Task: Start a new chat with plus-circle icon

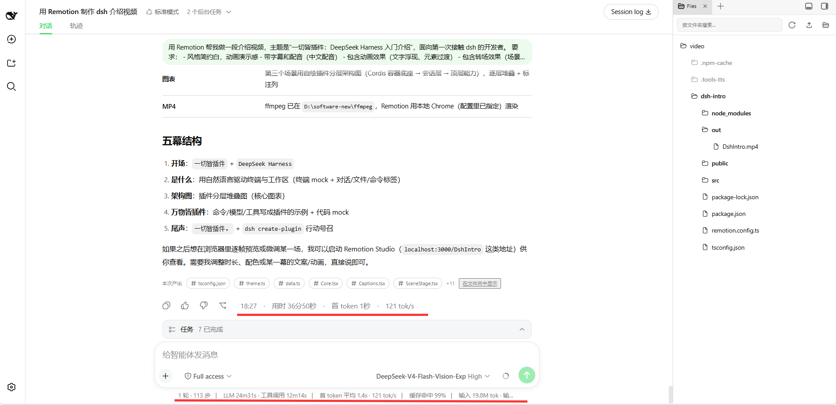Action: [11, 39]
